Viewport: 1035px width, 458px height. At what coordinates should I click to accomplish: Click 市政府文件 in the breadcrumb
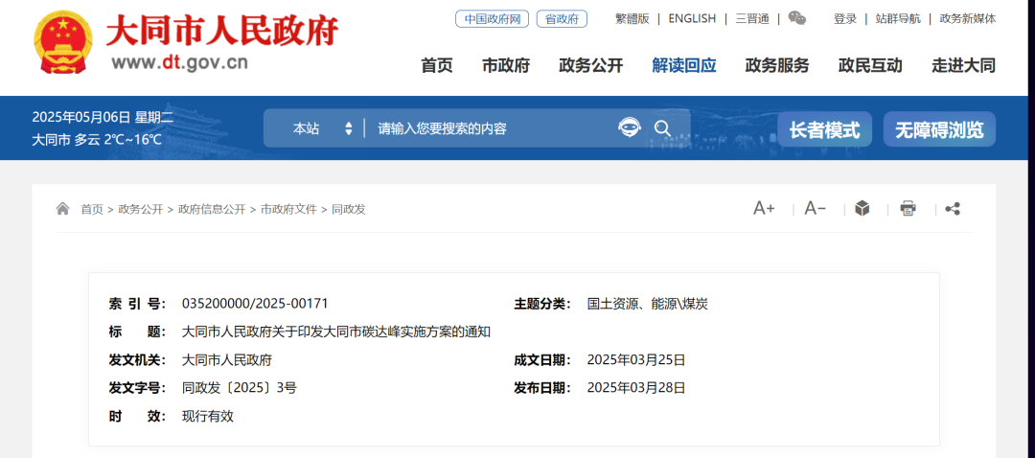[x=288, y=209]
